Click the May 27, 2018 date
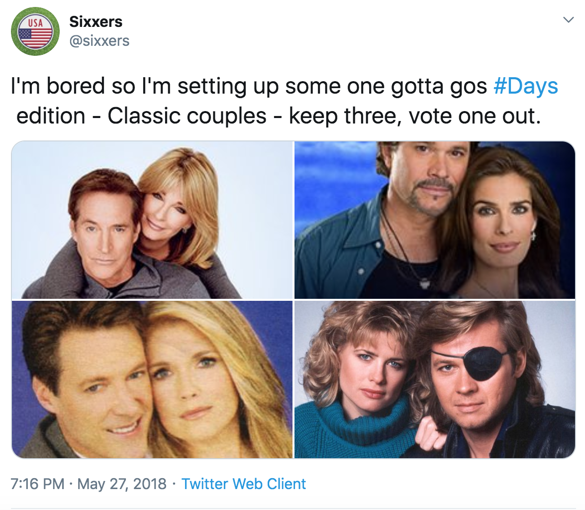This screenshot has height=510, width=585. point(120,484)
